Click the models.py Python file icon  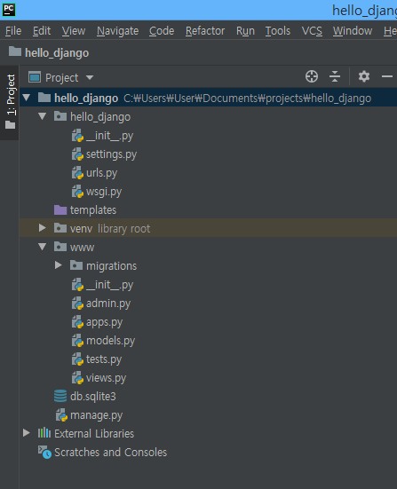[77, 341]
